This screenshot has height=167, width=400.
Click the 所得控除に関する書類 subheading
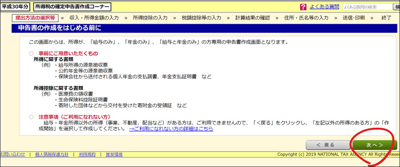coord(58,88)
